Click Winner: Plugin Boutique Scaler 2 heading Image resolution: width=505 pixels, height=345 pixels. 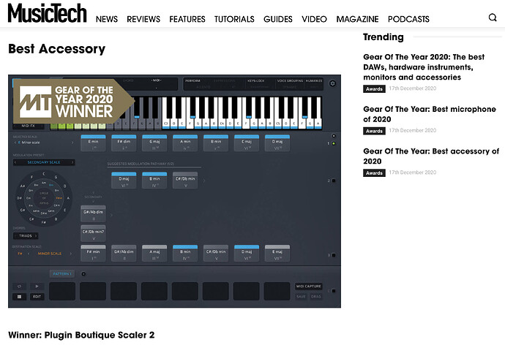point(81,335)
